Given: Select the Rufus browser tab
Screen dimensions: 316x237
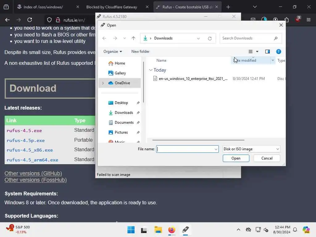Looking at the screenshot, I should (x=187, y=7).
